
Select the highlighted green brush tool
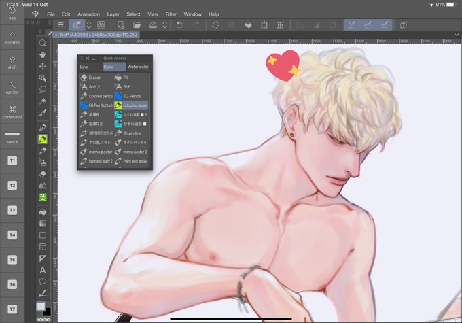pyautogui.click(x=43, y=139)
